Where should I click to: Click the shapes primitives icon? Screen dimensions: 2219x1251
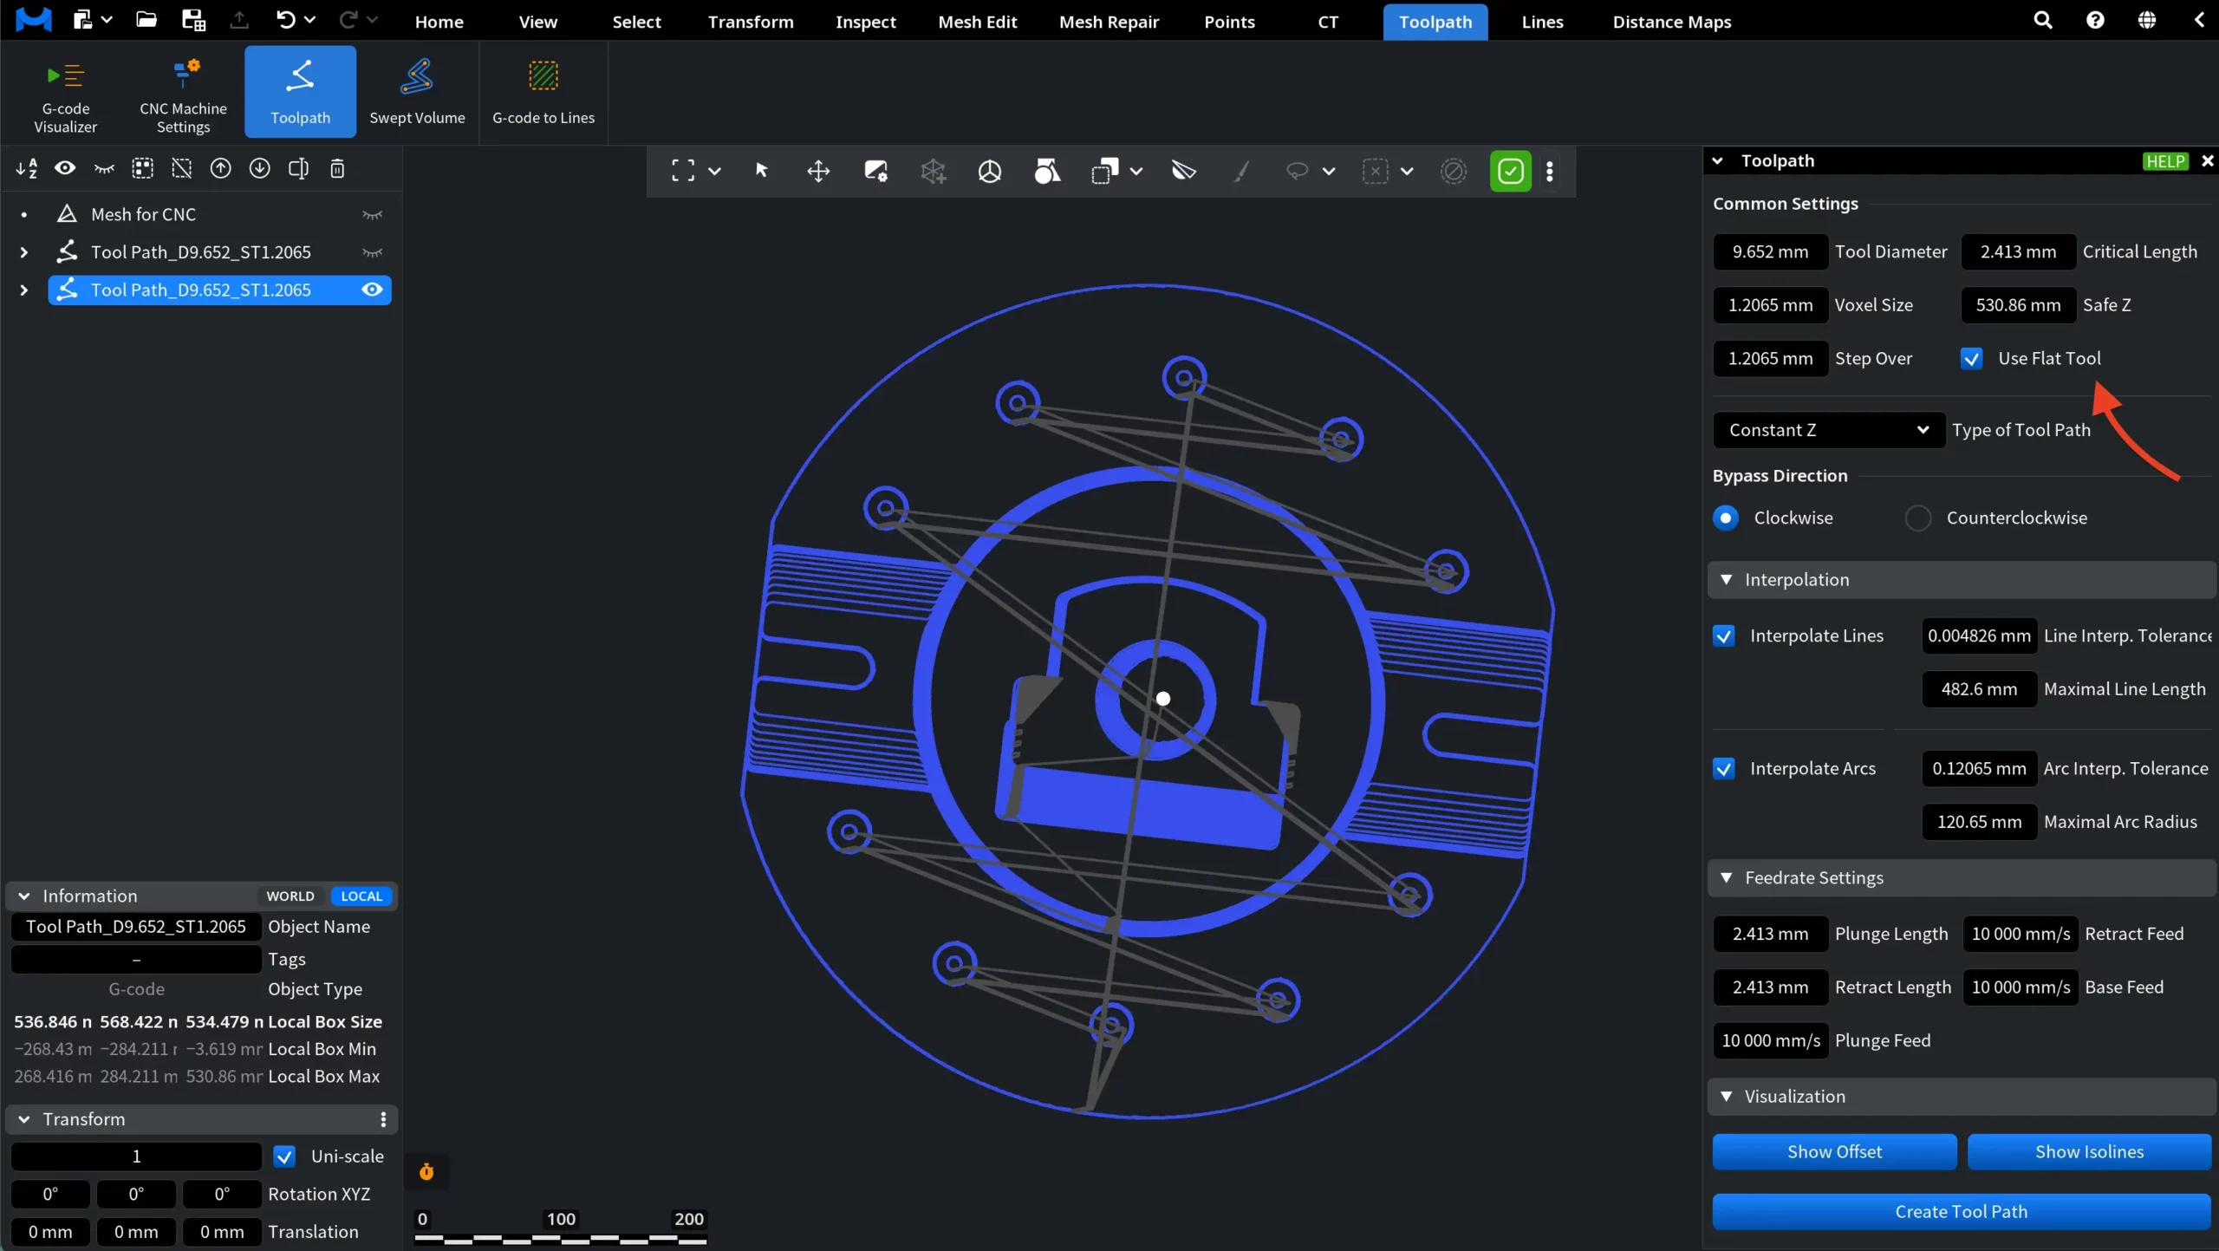pyautogui.click(x=1047, y=171)
